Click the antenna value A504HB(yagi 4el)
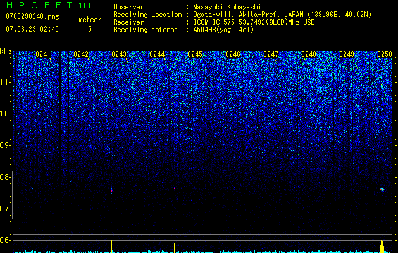Image resolution: width=398 pixels, height=253 pixels. (223, 30)
